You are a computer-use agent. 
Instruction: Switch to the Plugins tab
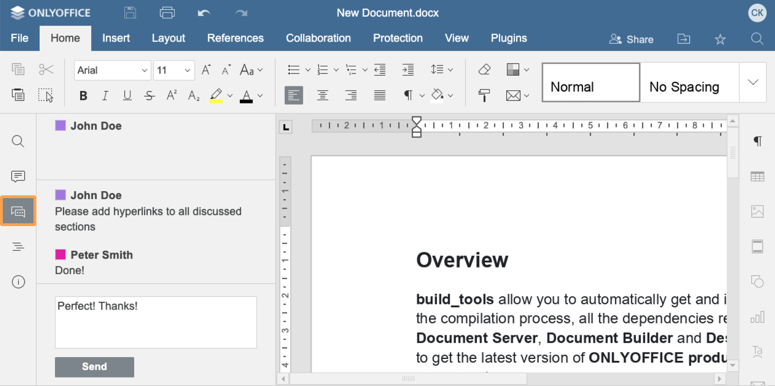pyautogui.click(x=509, y=38)
